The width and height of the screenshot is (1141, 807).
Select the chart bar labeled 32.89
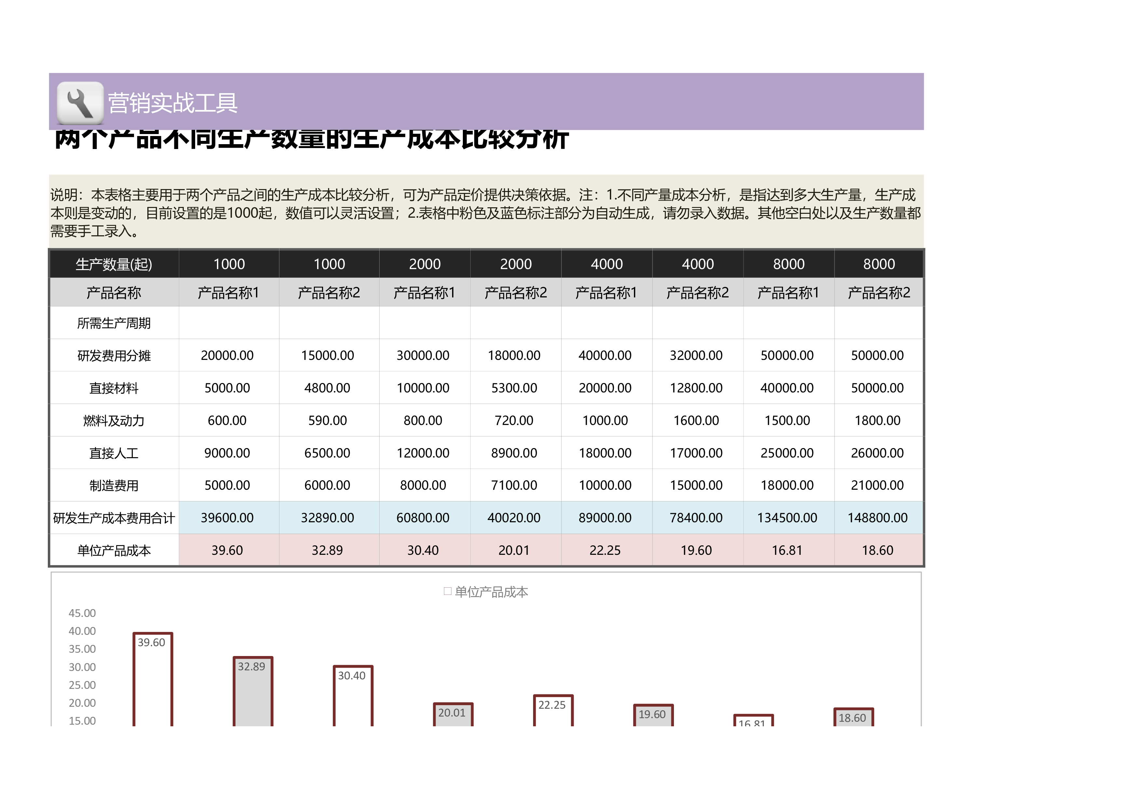point(253,691)
